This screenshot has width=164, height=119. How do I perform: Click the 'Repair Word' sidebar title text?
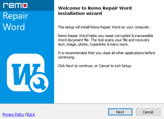tap(16, 21)
